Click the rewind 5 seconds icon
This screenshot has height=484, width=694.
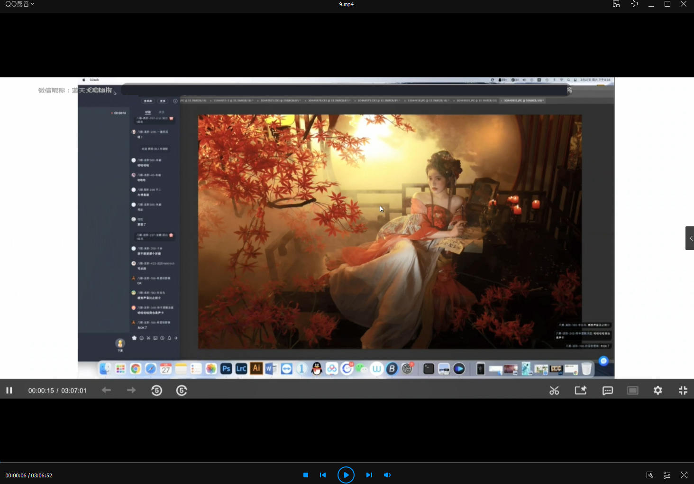click(x=156, y=391)
